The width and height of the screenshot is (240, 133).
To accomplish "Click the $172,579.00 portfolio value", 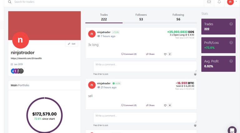I will pyautogui.click(x=44, y=114).
